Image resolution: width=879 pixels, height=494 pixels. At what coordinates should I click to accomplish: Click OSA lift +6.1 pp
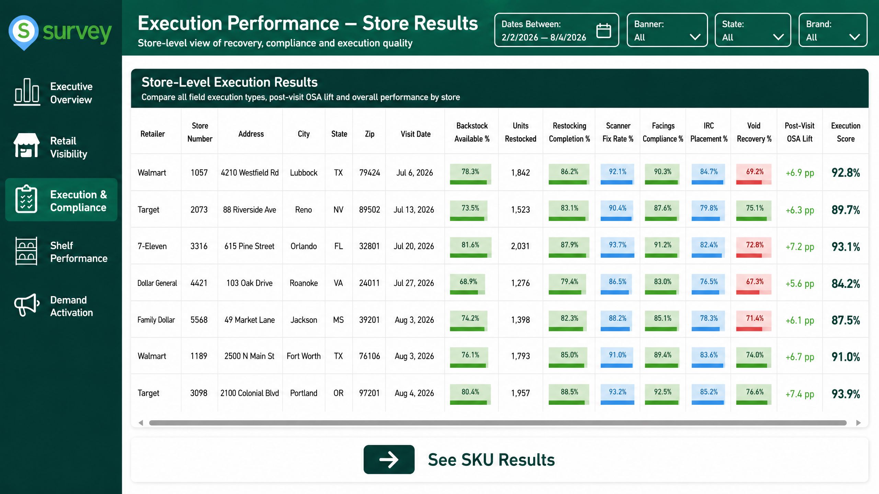tap(800, 320)
